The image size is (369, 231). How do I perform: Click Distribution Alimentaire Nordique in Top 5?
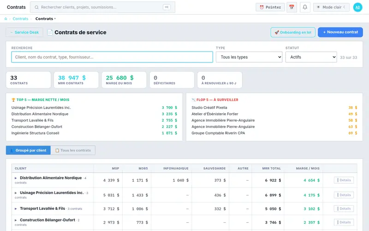point(40,114)
